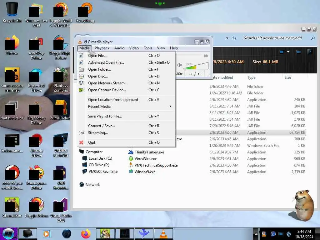Open Everything desktop shortcut

(85, 12)
